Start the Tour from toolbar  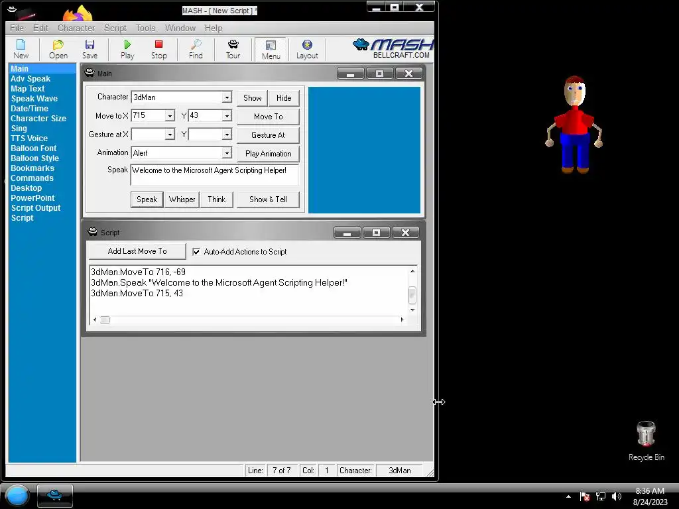[x=233, y=49]
